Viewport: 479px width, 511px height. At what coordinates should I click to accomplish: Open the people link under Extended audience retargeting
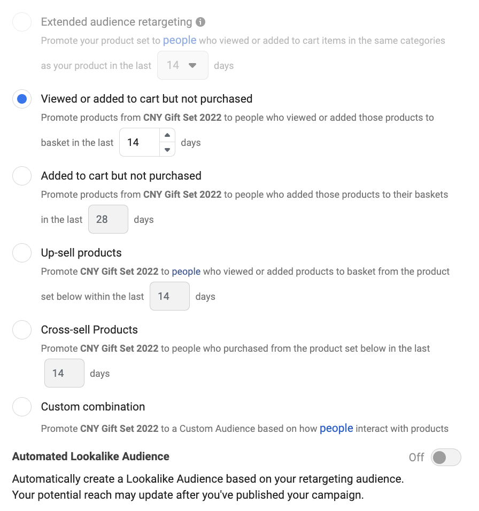point(179,40)
